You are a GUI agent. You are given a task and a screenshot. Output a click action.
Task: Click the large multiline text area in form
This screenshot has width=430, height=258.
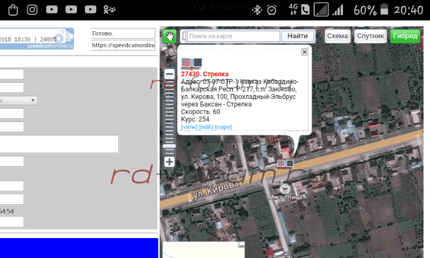(x=59, y=144)
